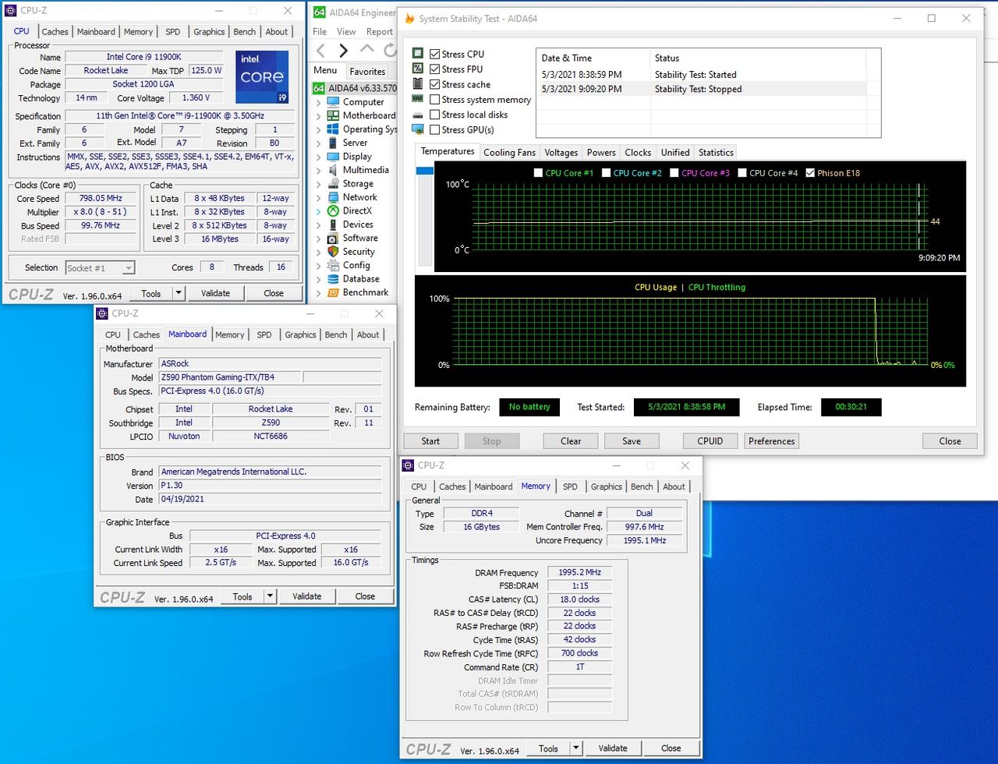This screenshot has height=764, width=998.
Task: Uncheck the Stress CPU checkbox
Action: 434,55
